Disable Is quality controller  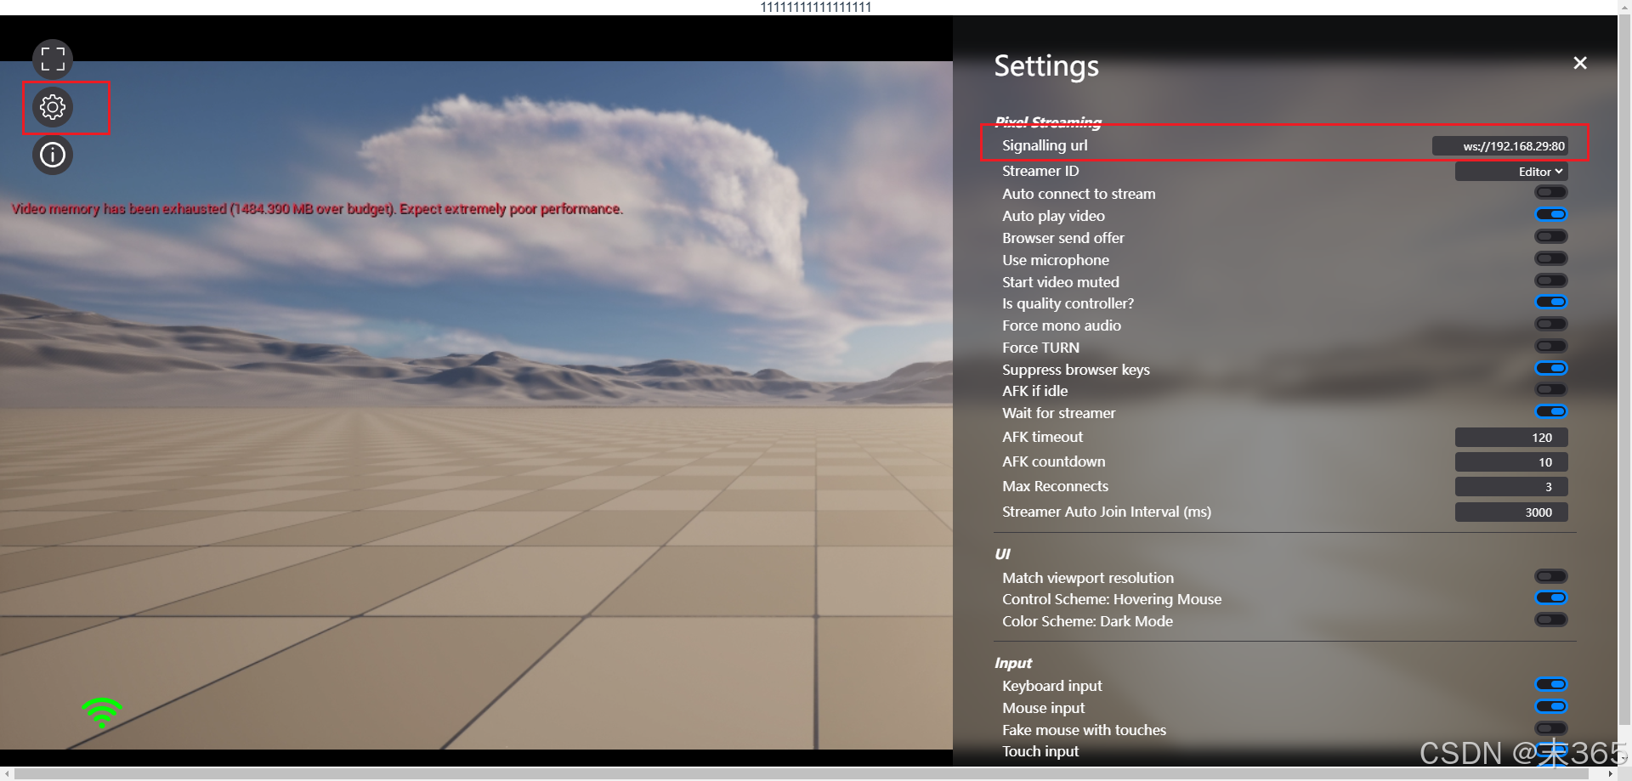pyautogui.click(x=1551, y=302)
